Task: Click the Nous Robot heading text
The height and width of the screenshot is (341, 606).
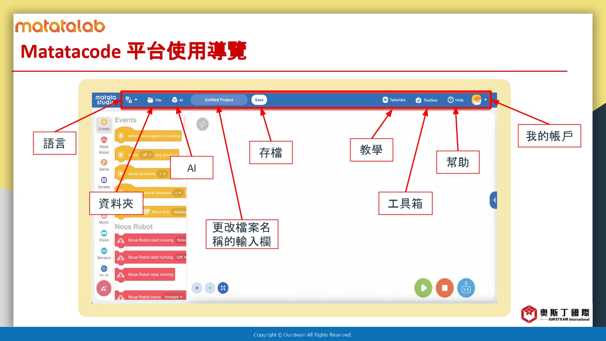Action: pyautogui.click(x=134, y=227)
